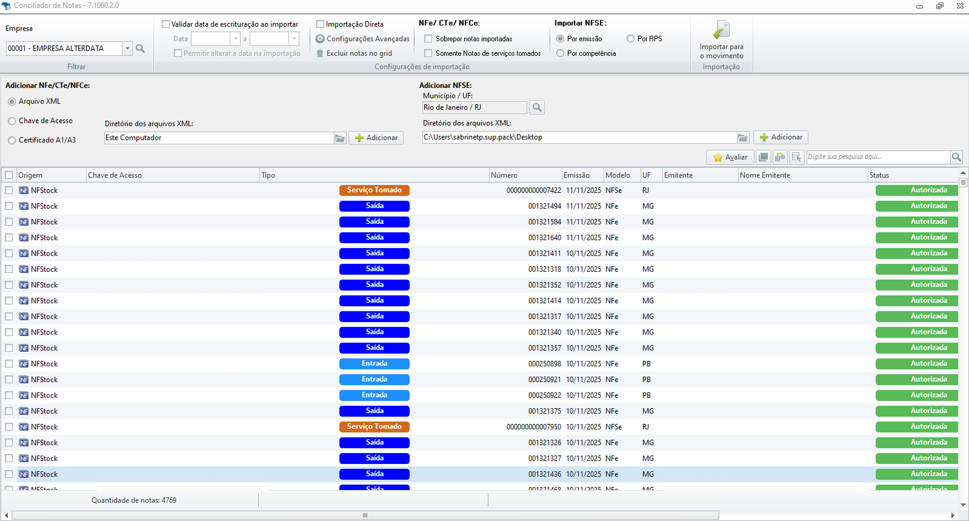The height and width of the screenshot is (521, 969).
Task: Click the magnifier next to Empresa field
Action: click(141, 49)
